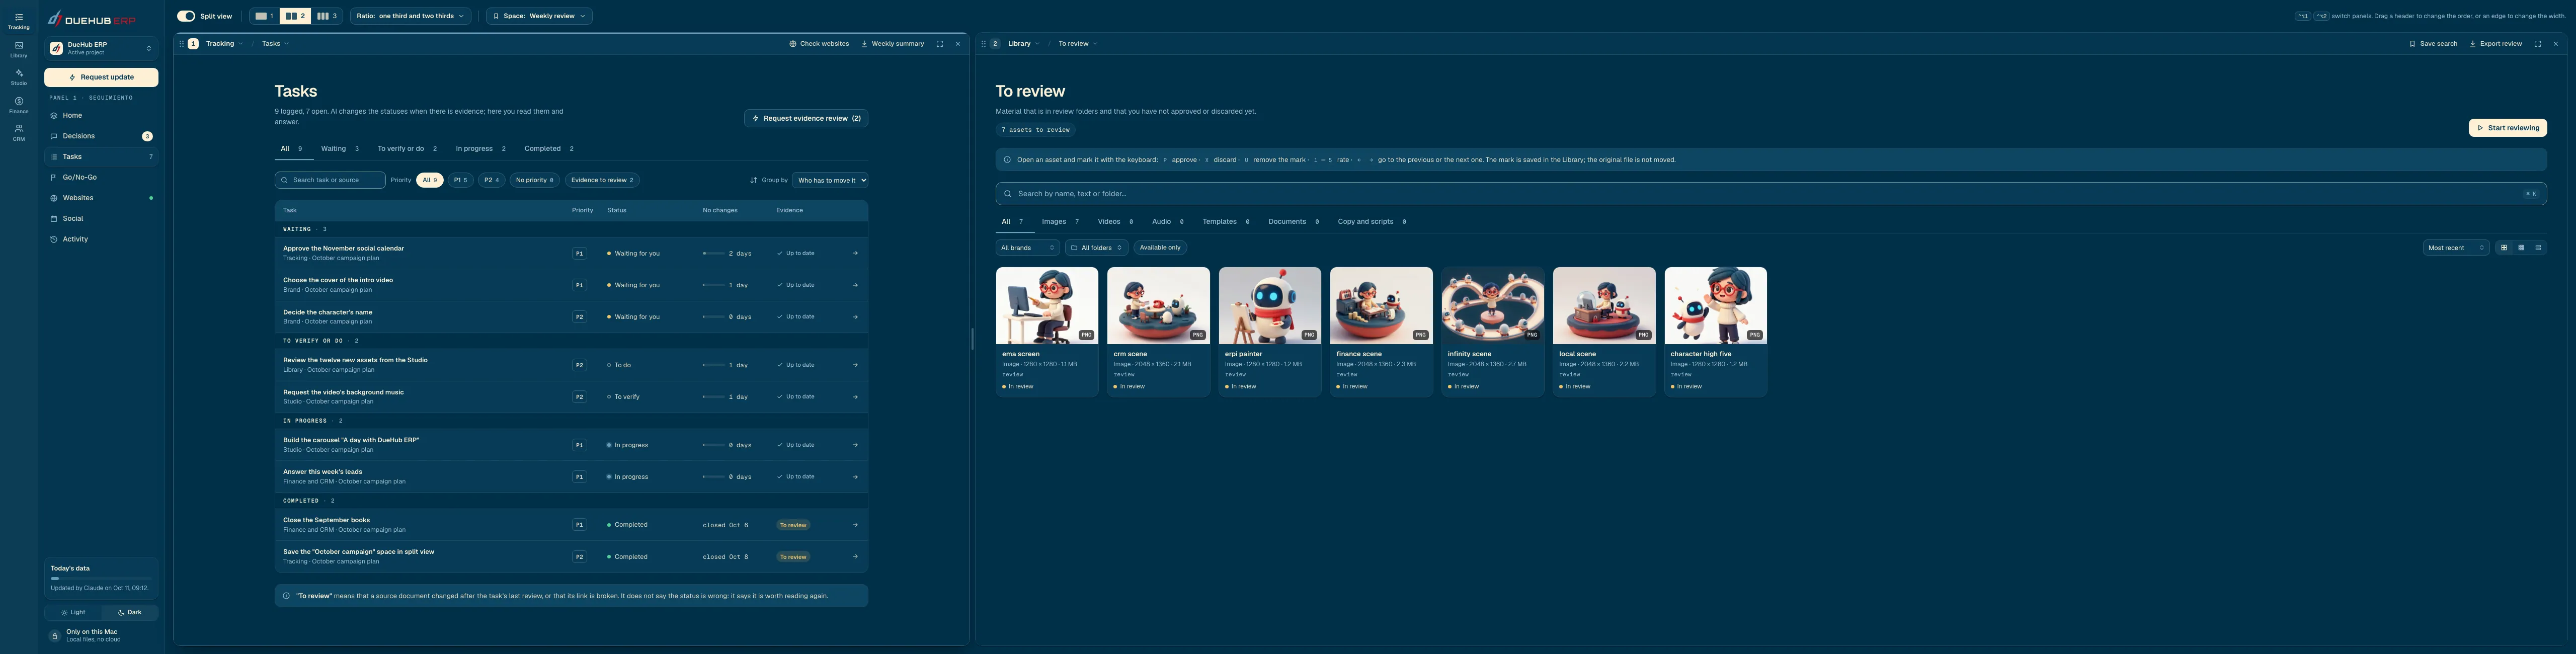
Task: Click Request update button
Action: pyautogui.click(x=101, y=77)
